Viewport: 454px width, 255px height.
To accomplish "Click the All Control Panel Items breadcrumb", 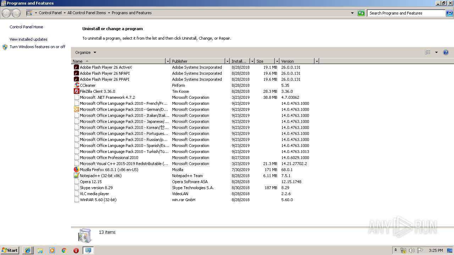I will click(x=87, y=13).
